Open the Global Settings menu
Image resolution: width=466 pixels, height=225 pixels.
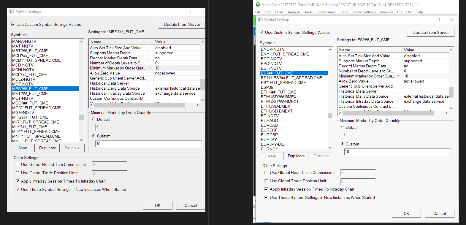364,12
